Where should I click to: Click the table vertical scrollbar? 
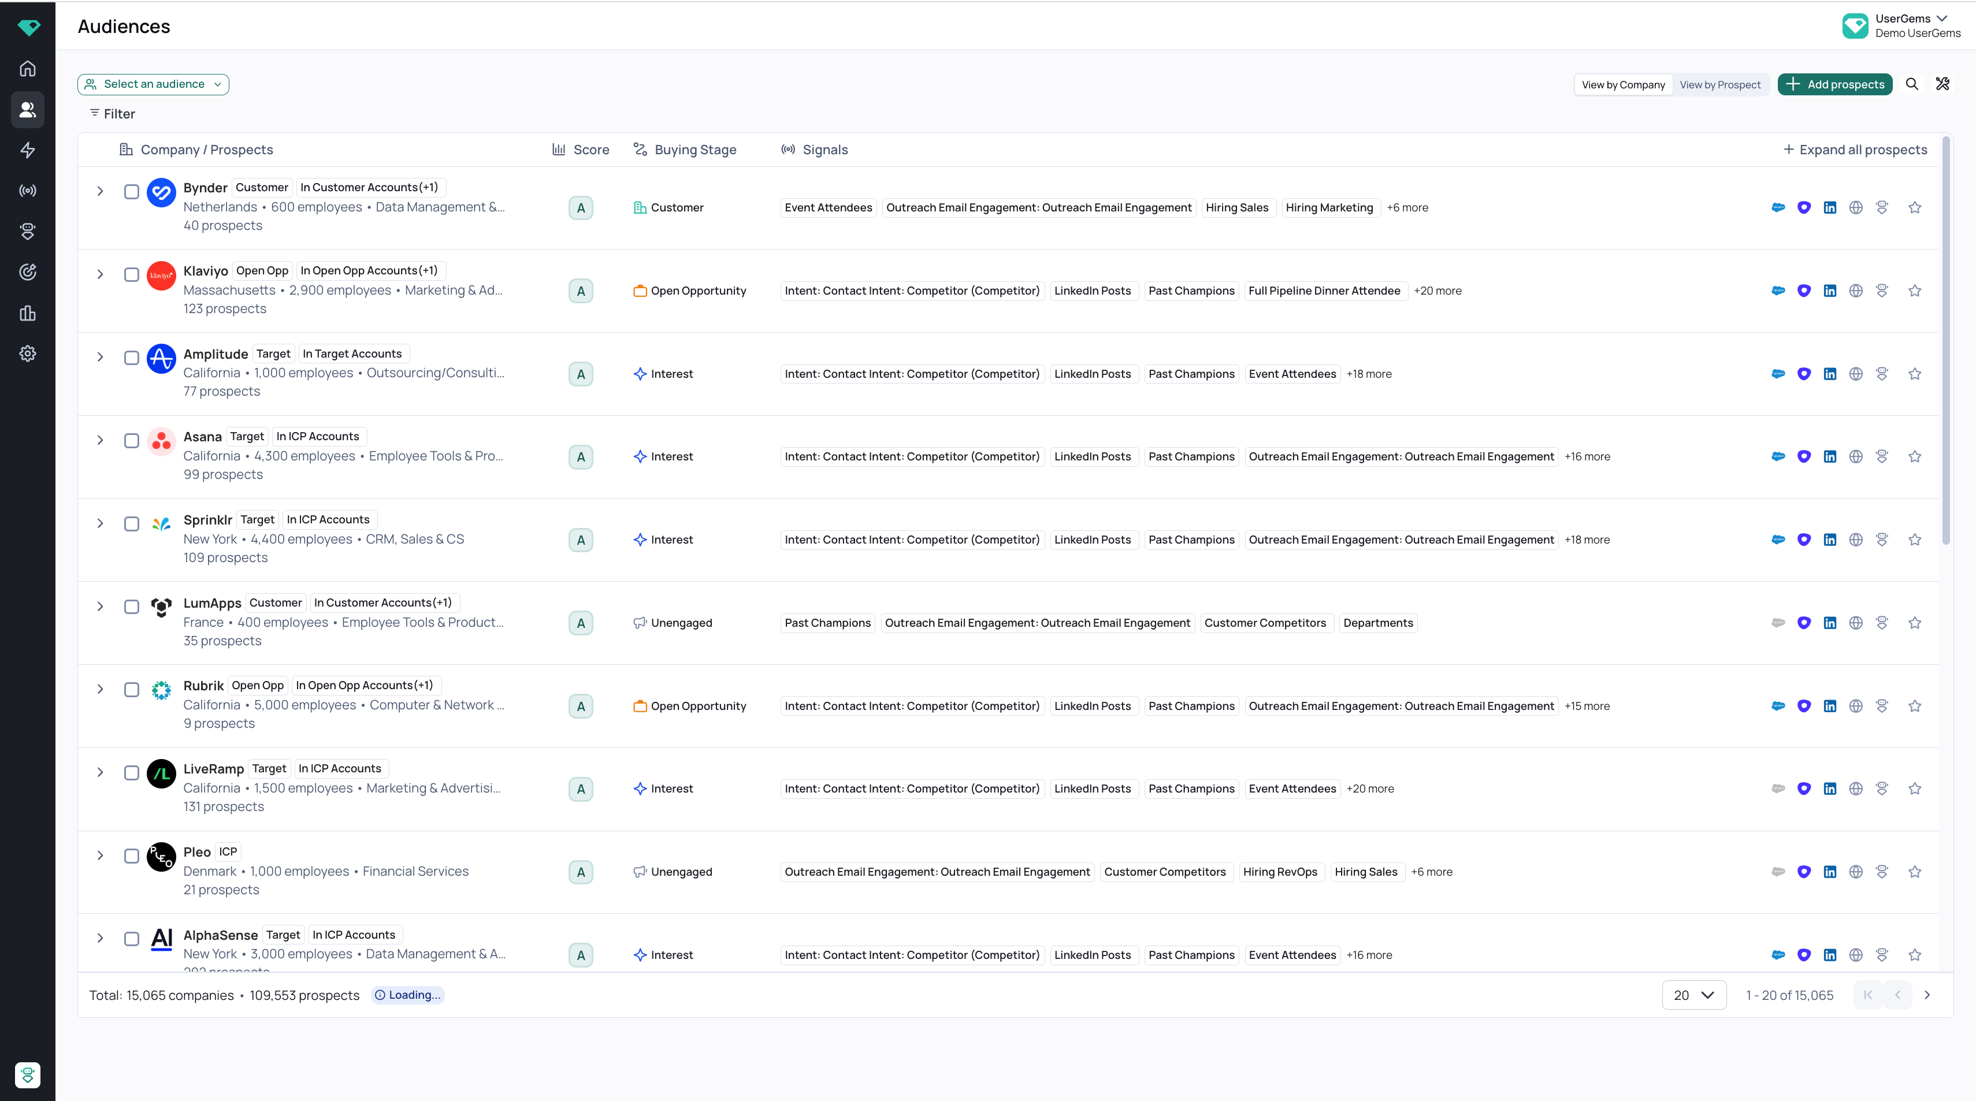1946,341
